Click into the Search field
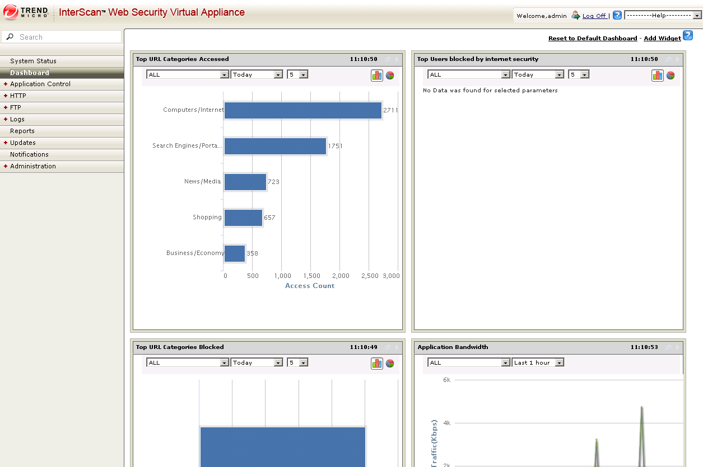 (62, 37)
